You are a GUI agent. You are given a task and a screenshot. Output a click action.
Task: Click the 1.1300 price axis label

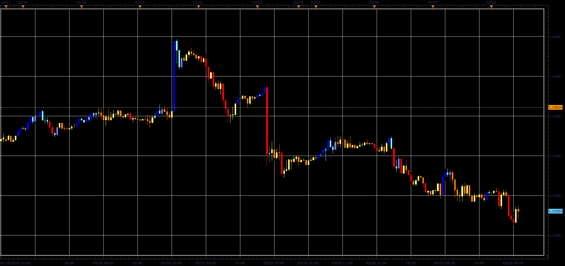pyautogui.click(x=555, y=156)
